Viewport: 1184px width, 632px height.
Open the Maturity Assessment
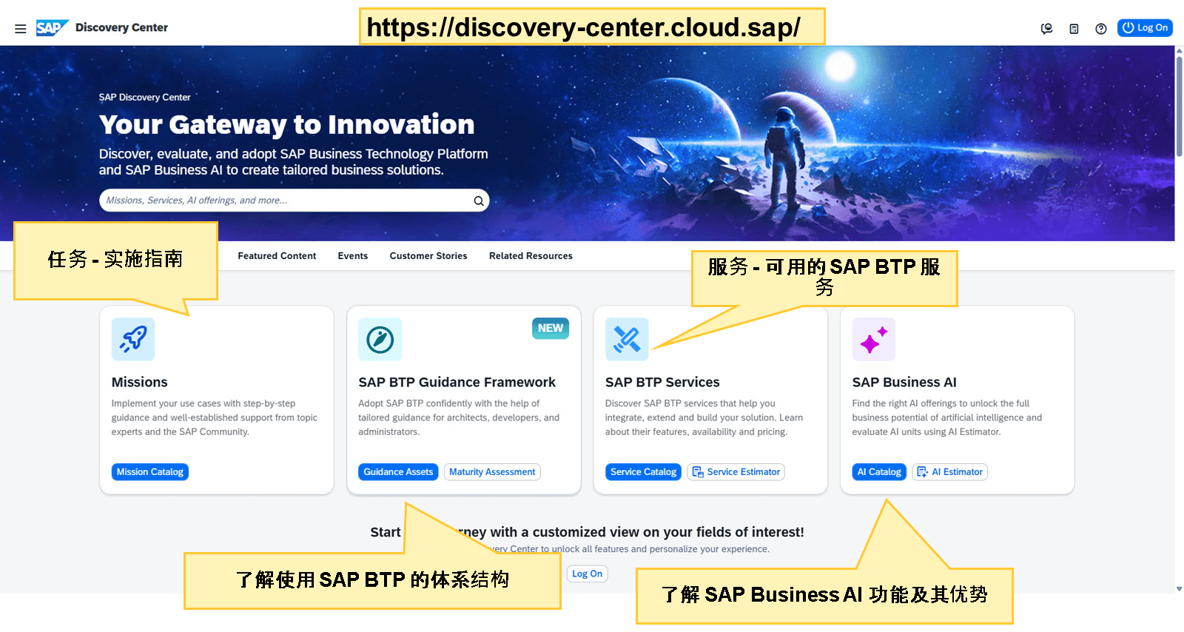pos(492,472)
